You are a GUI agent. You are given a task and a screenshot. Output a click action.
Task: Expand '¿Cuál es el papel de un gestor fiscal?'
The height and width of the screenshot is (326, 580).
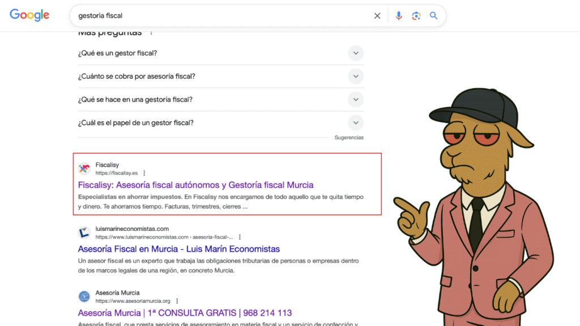click(220, 123)
